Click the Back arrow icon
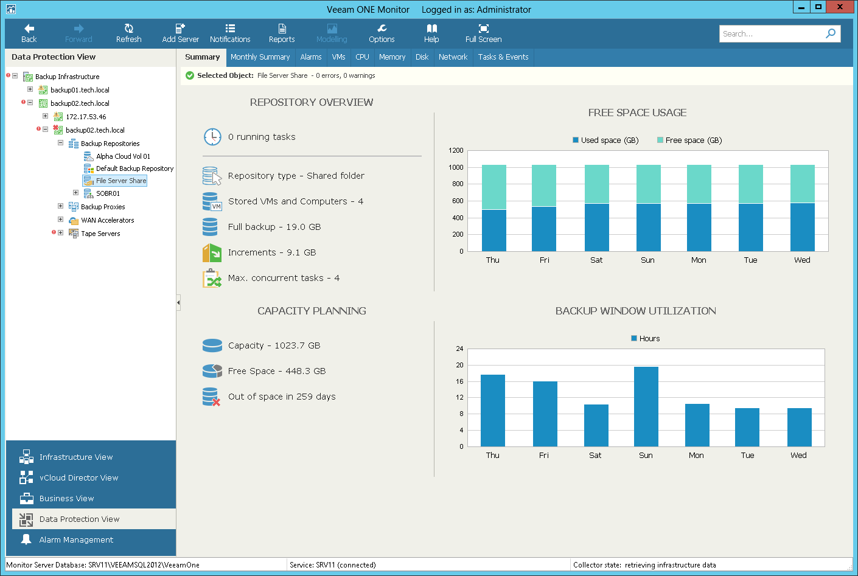The image size is (858, 576). tap(29, 29)
